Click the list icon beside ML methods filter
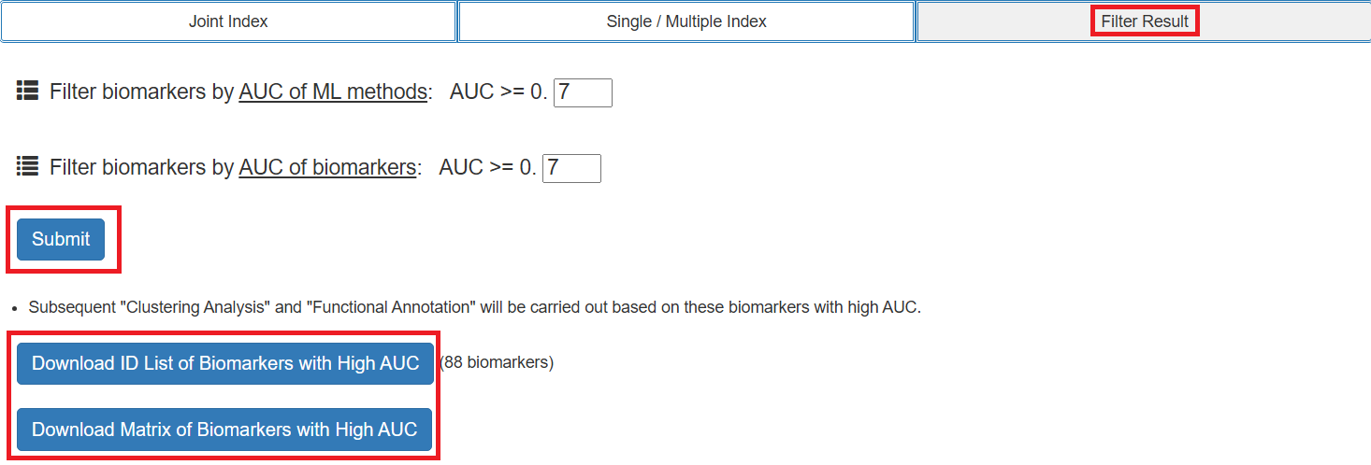Viewport: 1371px width, 465px height. (x=27, y=92)
